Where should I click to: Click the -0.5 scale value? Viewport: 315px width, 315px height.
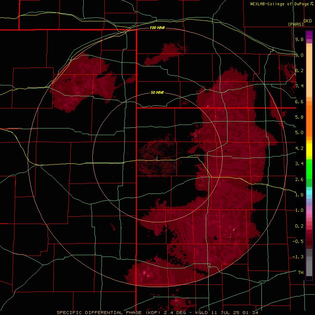pyautogui.click(x=298, y=241)
